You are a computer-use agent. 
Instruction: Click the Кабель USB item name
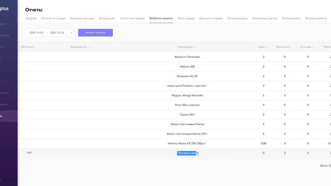187,67
